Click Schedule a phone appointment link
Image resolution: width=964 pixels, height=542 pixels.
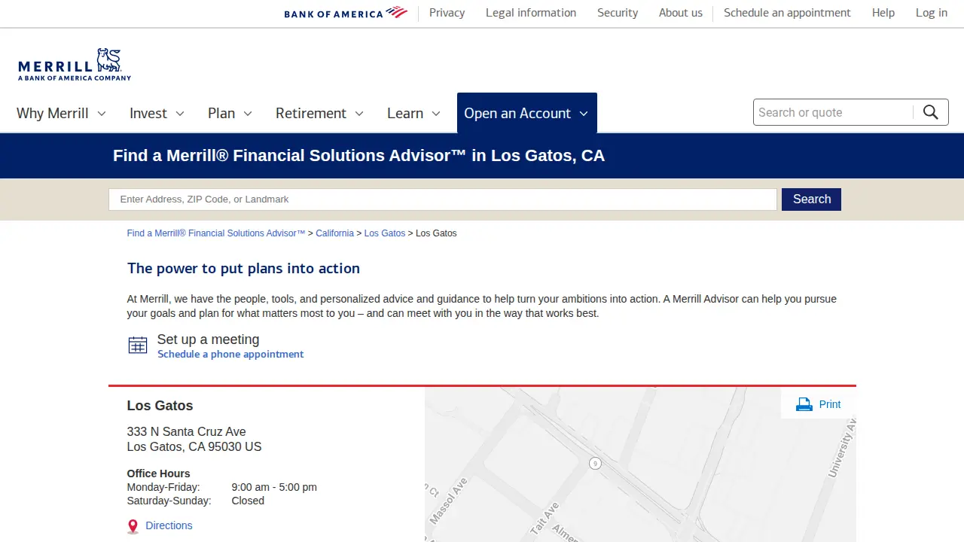[230, 354]
